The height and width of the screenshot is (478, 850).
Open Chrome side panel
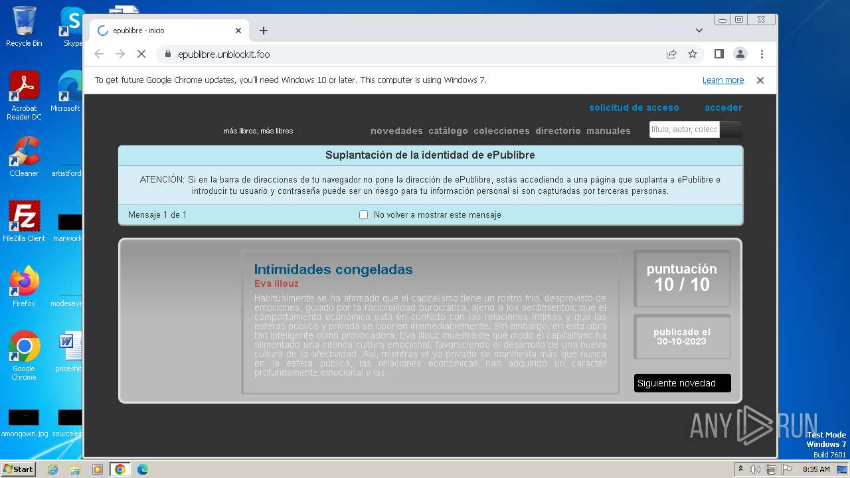pyautogui.click(x=719, y=54)
